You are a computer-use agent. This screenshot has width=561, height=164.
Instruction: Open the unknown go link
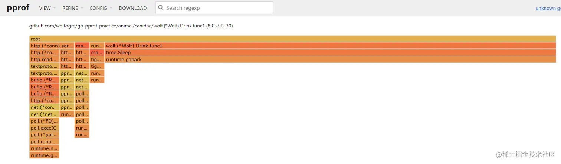pyautogui.click(x=548, y=8)
